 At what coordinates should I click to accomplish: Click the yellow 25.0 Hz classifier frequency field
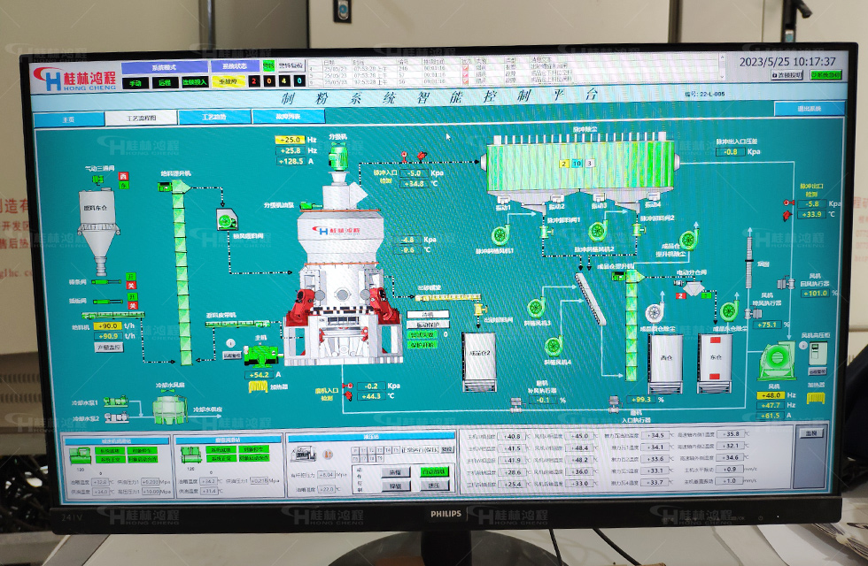click(x=290, y=140)
